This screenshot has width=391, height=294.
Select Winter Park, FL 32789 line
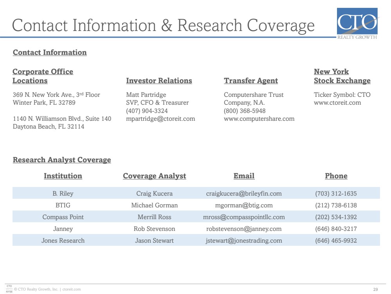click(x=44, y=103)
